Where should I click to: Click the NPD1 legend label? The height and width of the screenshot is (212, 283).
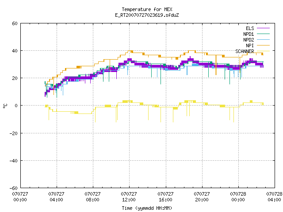pyautogui.click(x=249, y=34)
